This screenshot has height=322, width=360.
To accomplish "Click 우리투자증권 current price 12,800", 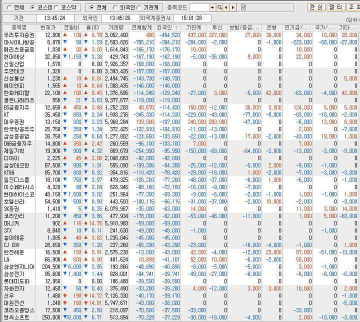I will coord(52,35).
